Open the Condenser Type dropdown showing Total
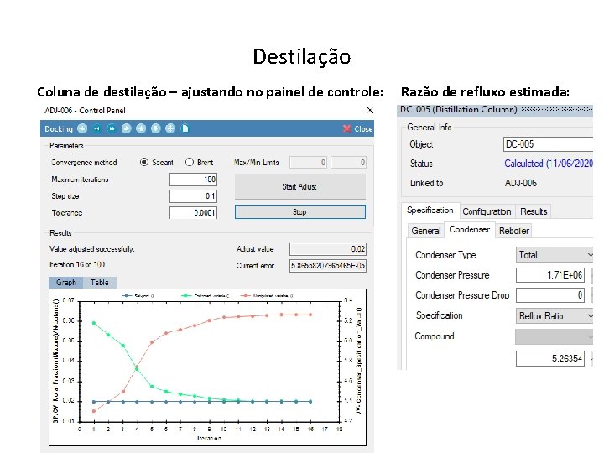Image resolution: width=604 pixels, height=453 pixels. [x=554, y=255]
